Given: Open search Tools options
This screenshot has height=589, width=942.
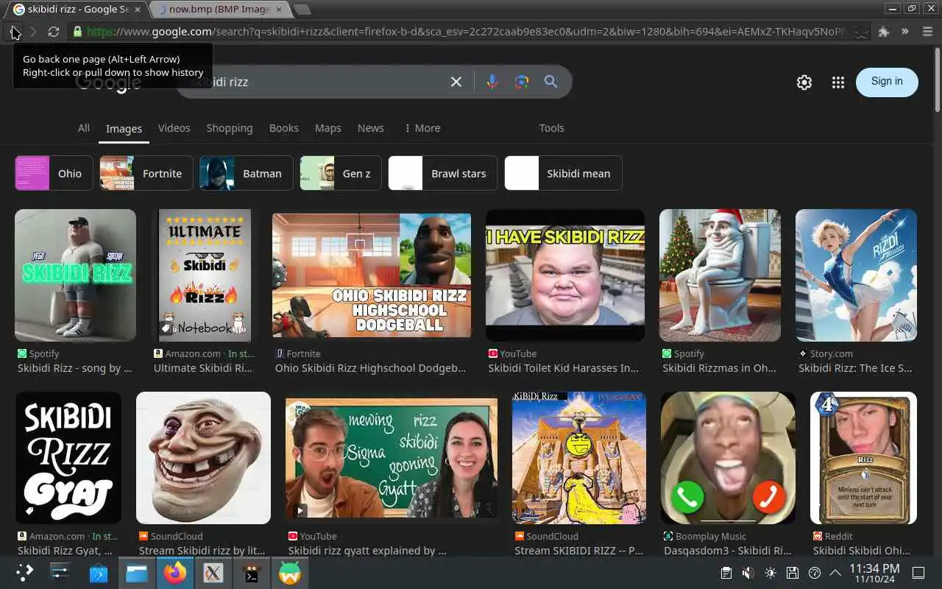Looking at the screenshot, I should tap(551, 128).
